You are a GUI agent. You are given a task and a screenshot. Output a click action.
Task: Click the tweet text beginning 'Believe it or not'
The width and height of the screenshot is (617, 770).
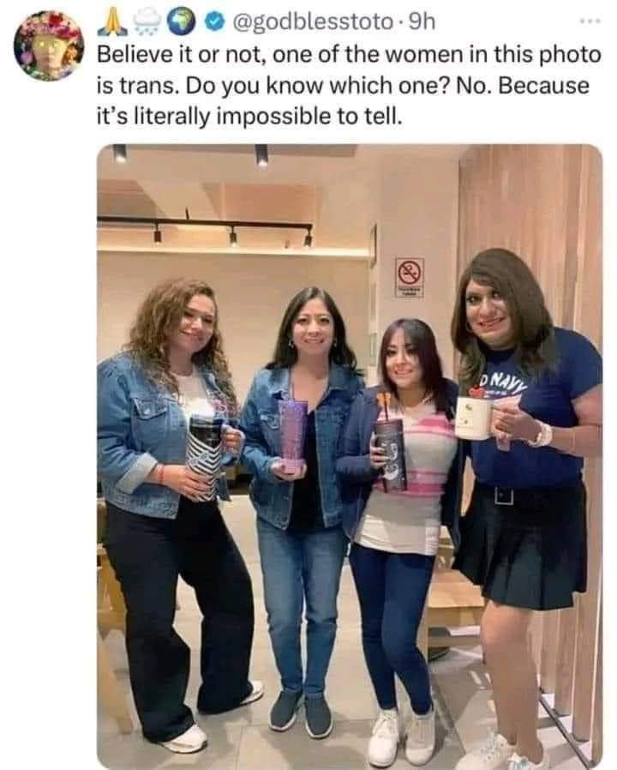coord(349,85)
